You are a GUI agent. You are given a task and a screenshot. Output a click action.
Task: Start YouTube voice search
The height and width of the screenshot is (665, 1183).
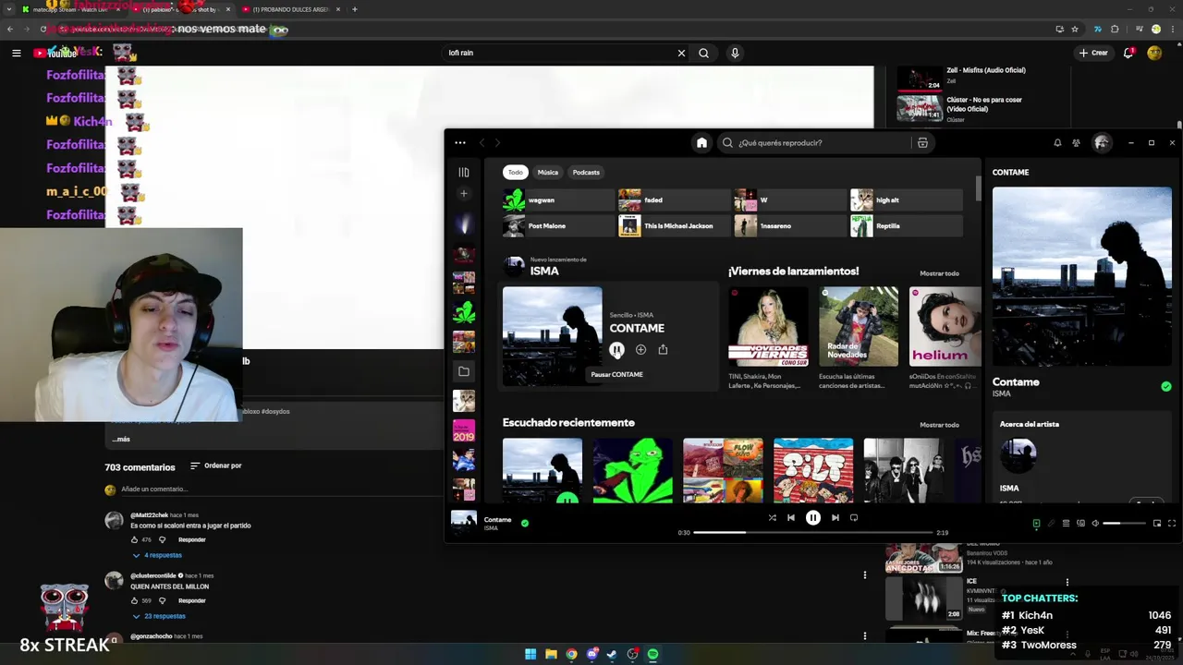click(x=735, y=53)
